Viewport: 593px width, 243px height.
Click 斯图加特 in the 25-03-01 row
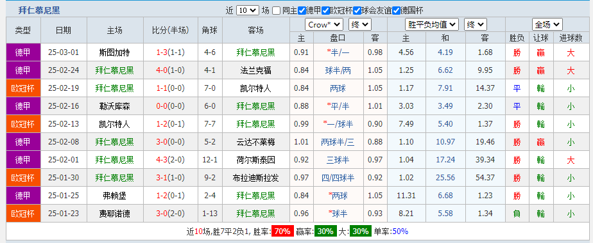pos(115,52)
